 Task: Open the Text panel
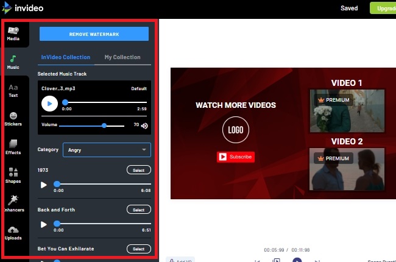[x=13, y=91]
